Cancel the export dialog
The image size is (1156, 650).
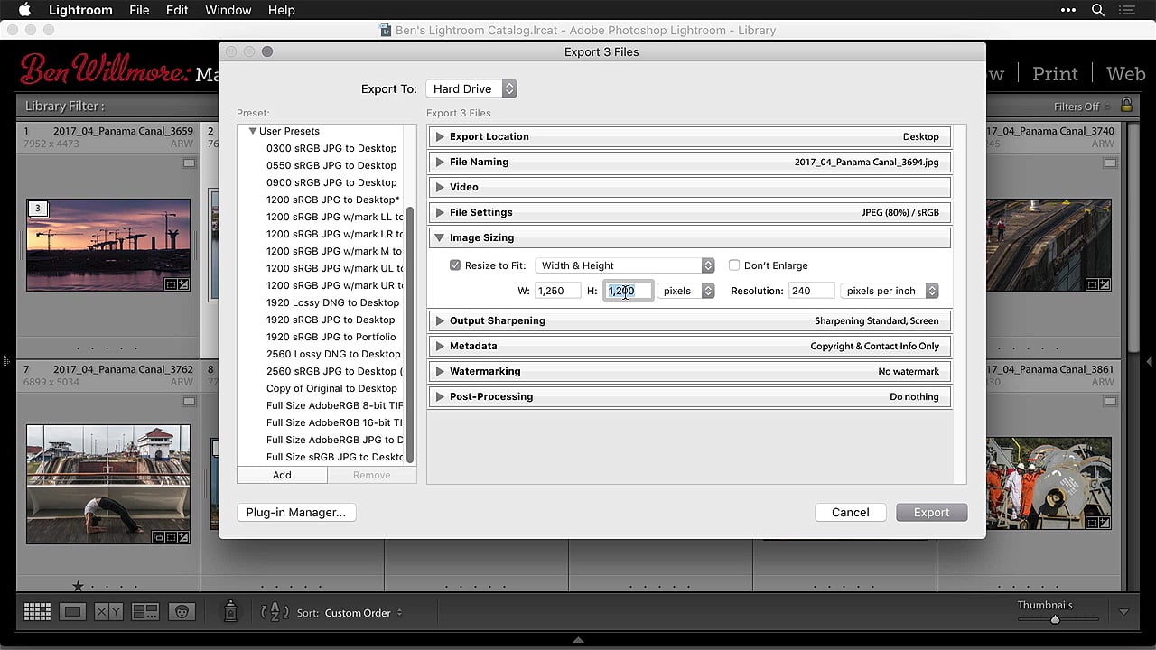click(850, 512)
